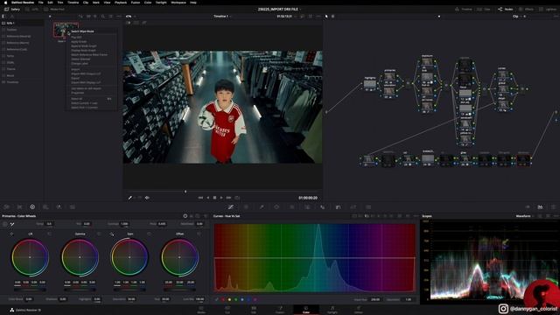Click the Gain white point picker
The height and width of the screenshot is (315, 560).
click(x=112, y=234)
